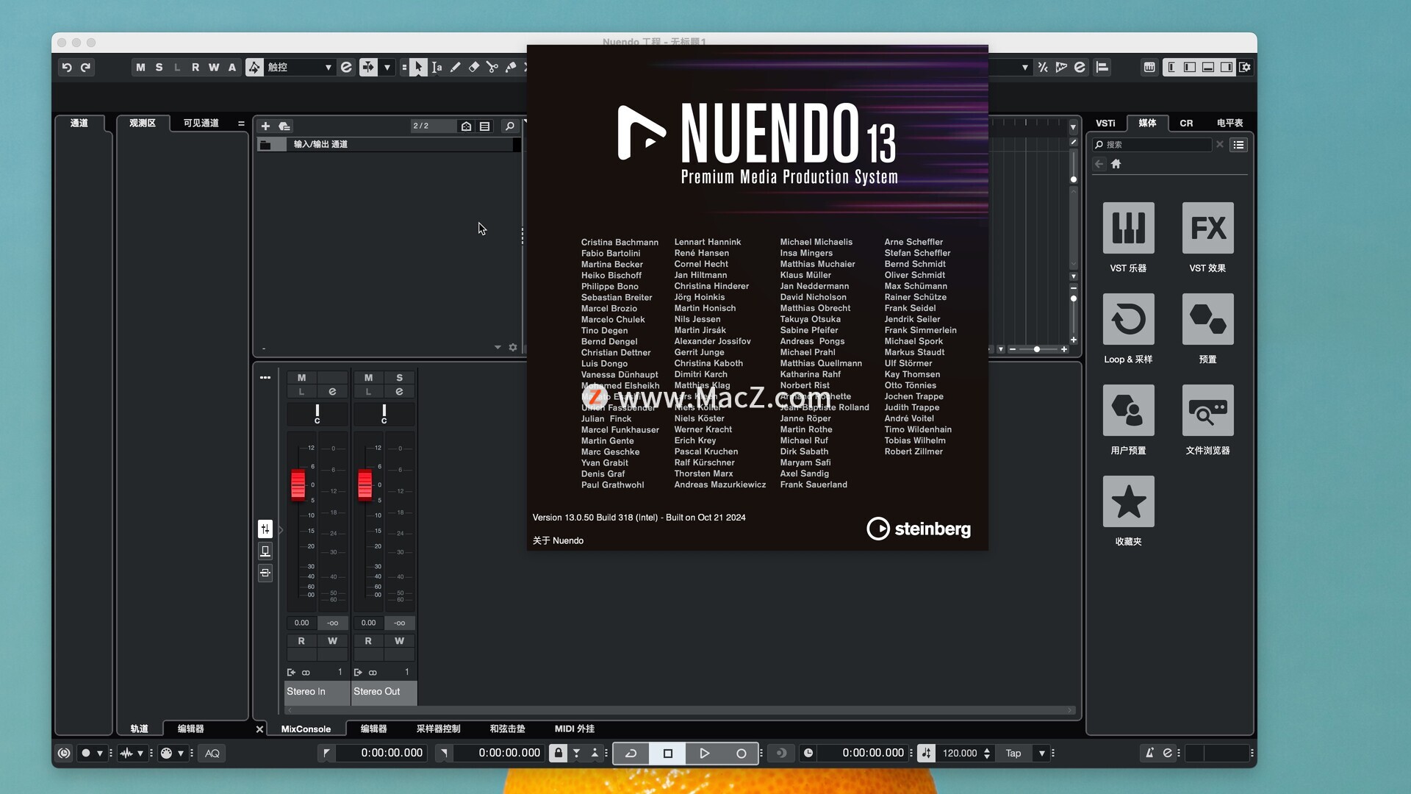This screenshot has height=794, width=1411.
Task: Click the media 搜索 search field
Action: (1152, 145)
